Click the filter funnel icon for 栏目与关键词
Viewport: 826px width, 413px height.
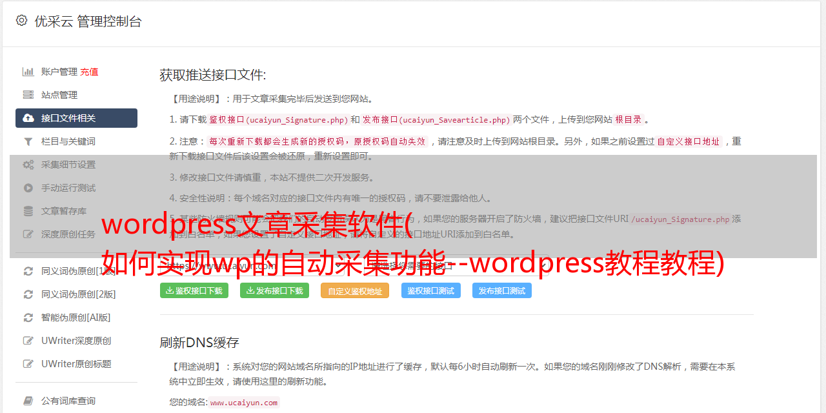click(28, 141)
